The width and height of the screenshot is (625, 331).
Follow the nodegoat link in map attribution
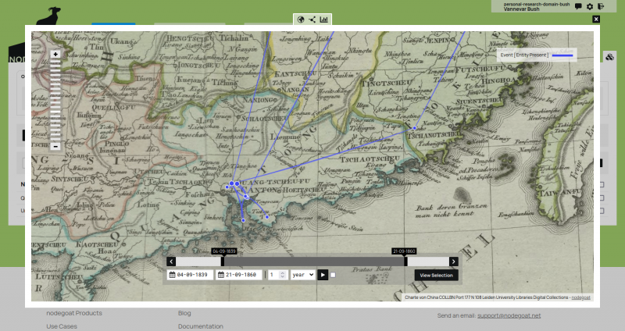click(x=580, y=297)
